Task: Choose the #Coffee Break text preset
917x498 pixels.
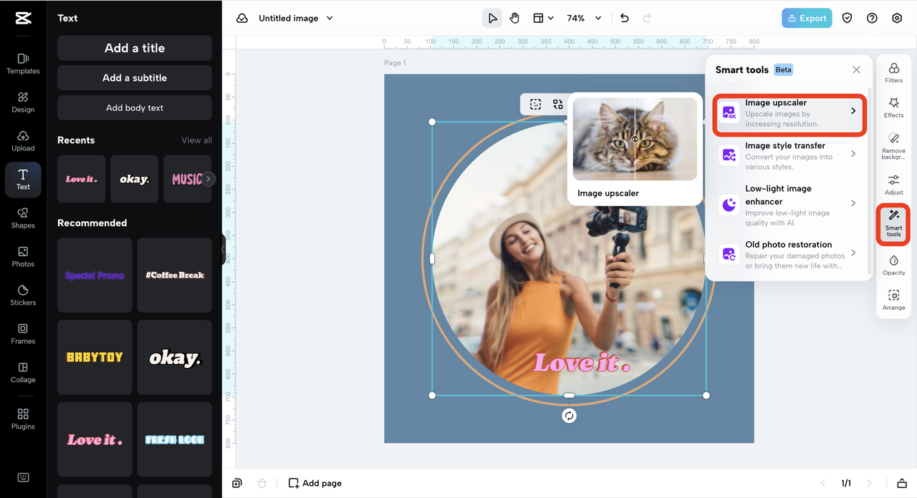Action: 175,275
